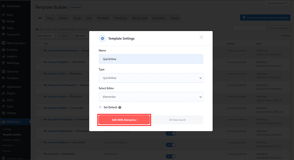Close the Template Settings dialog
The image size is (294, 160).
201,37
